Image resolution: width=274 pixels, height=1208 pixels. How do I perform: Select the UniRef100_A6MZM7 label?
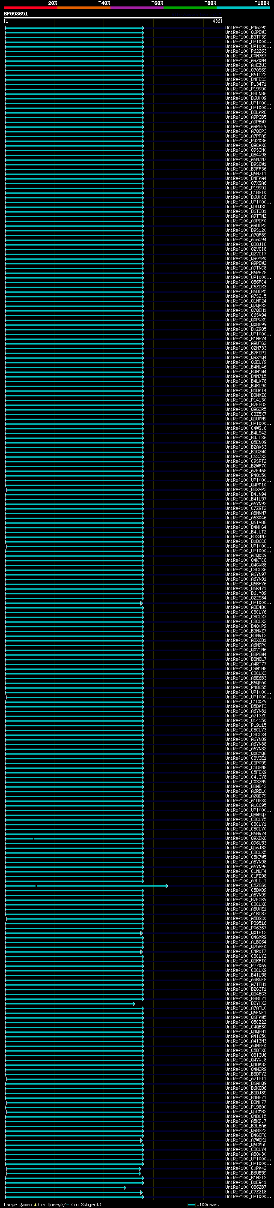(246, 159)
